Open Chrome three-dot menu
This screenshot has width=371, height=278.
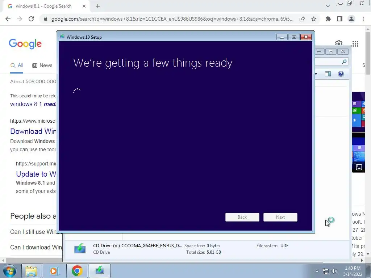(x=363, y=19)
